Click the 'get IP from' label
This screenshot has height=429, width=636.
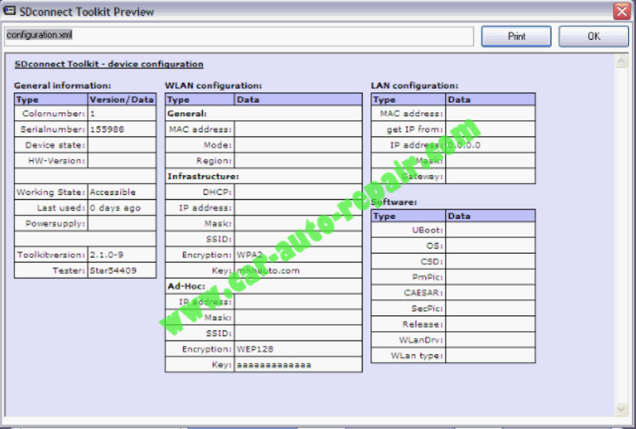(414, 129)
